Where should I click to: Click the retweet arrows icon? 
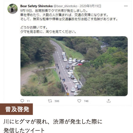[50, 101]
